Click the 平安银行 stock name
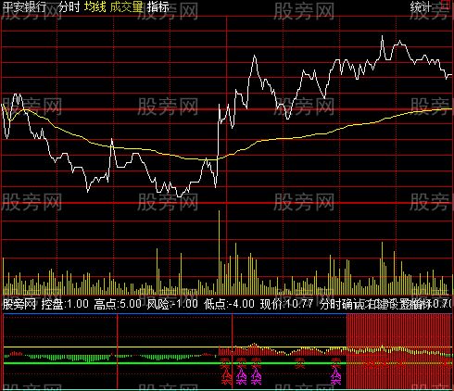 coord(24,6)
